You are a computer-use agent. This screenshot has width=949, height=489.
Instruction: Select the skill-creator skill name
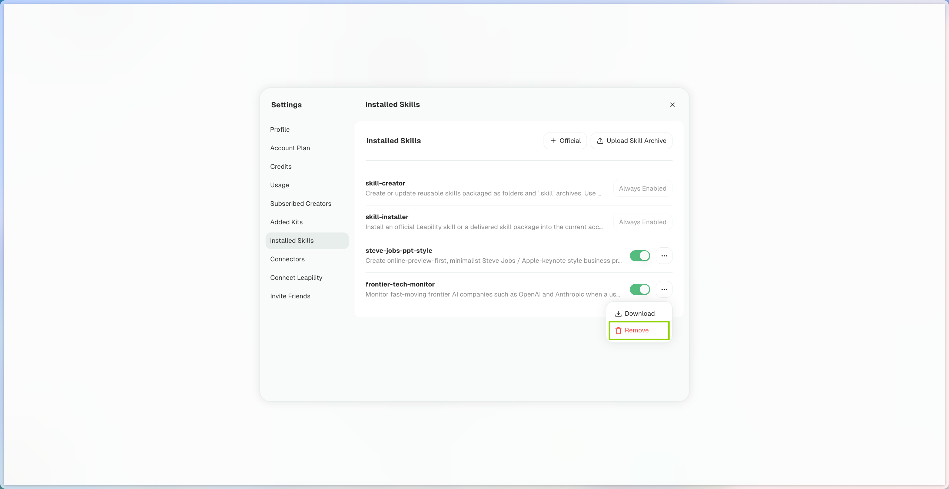(x=385, y=183)
